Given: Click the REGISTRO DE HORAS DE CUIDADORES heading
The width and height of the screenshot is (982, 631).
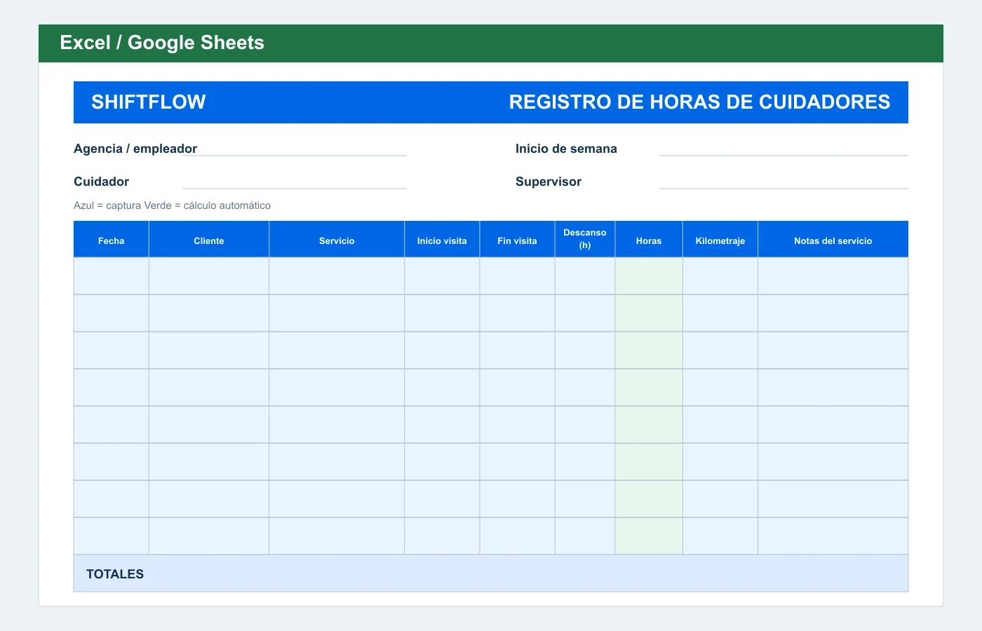Looking at the screenshot, I should coord(699,102).
